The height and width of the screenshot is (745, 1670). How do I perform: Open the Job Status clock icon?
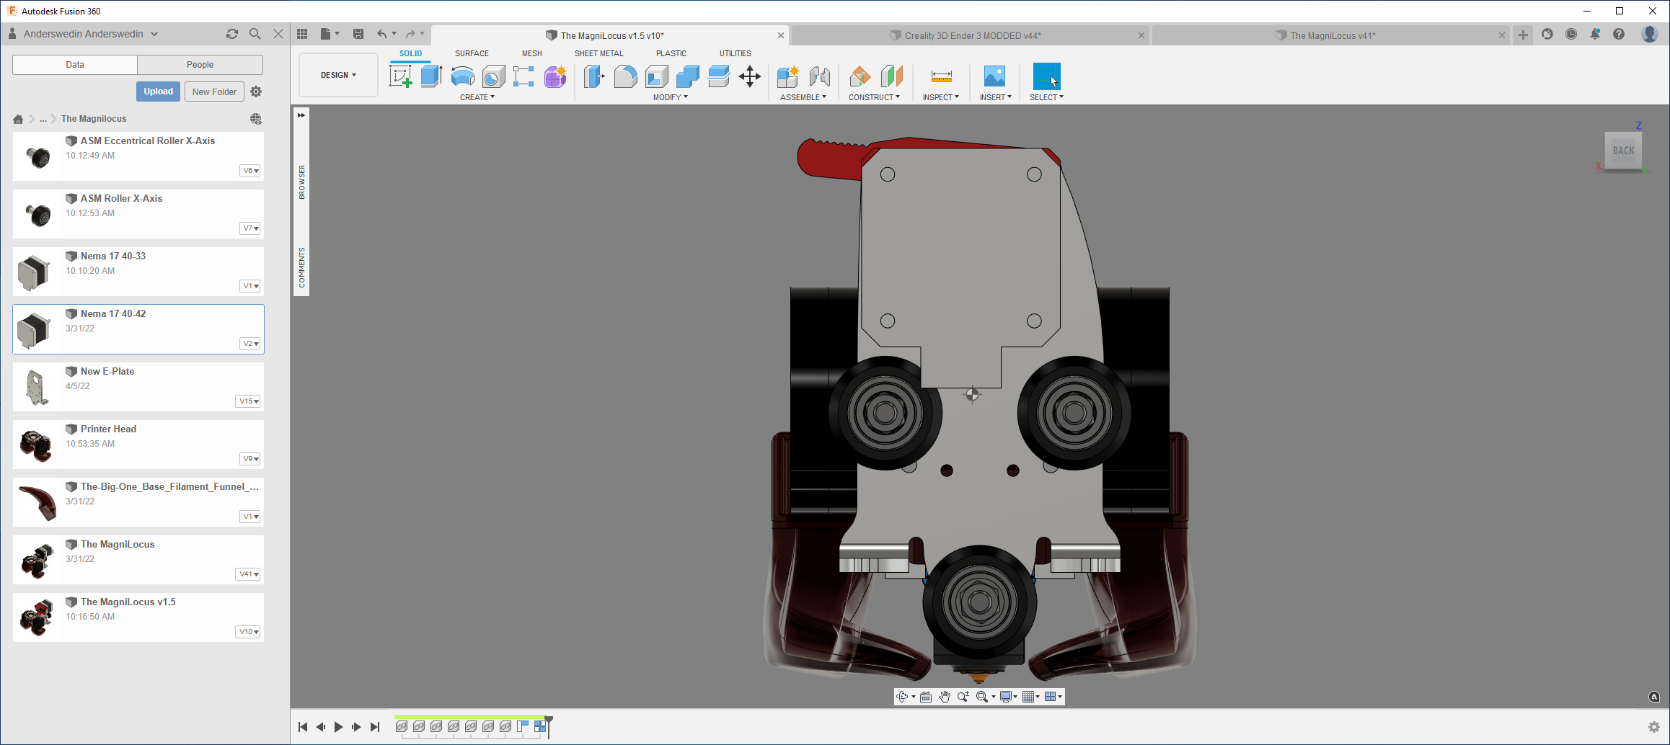coord(1571,34)
